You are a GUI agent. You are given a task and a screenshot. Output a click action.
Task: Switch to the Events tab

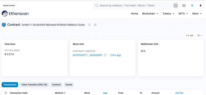coord(69,85)
